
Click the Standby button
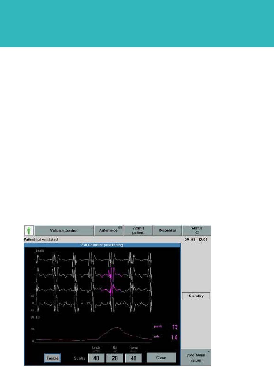[x=196, y=296]
